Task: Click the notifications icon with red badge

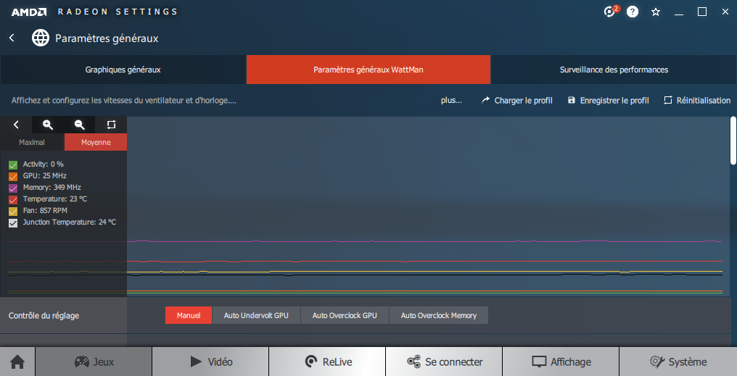Action: [611, 12]
